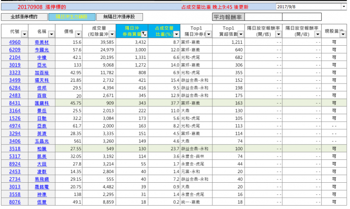This screenshot has height=209, width=350.
Task: Open stock name link 玉晶光
Action: tap(42, 141)
